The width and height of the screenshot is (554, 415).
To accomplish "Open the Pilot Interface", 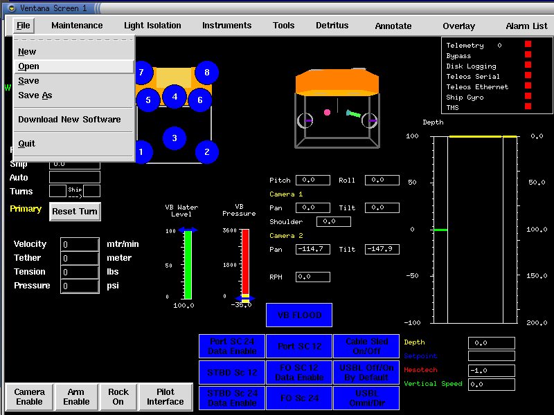I will tap(166, 396).
